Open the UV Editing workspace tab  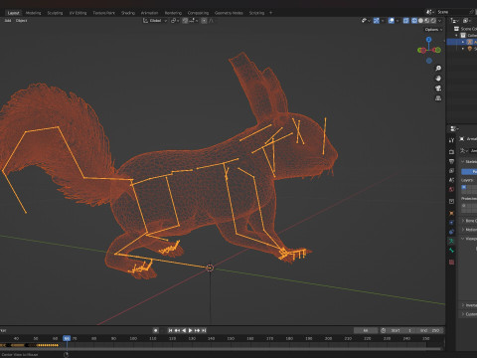[x=78, y=13]
